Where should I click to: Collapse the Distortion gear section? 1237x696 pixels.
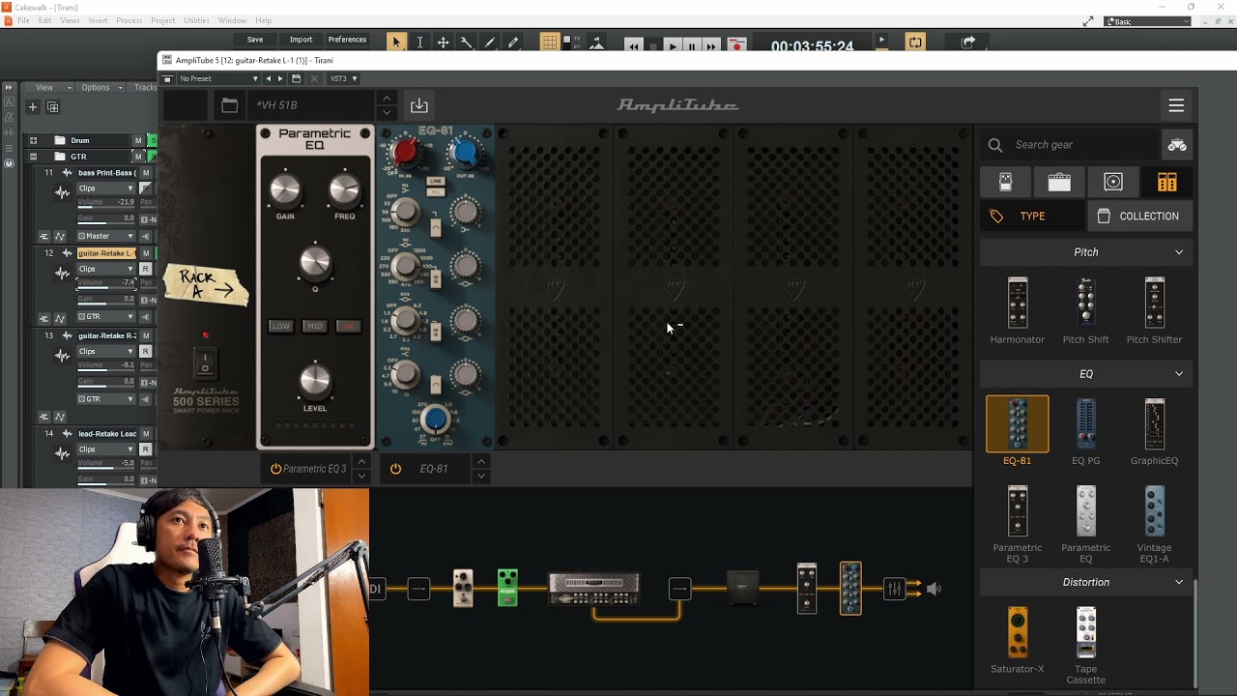[1178, 582]
